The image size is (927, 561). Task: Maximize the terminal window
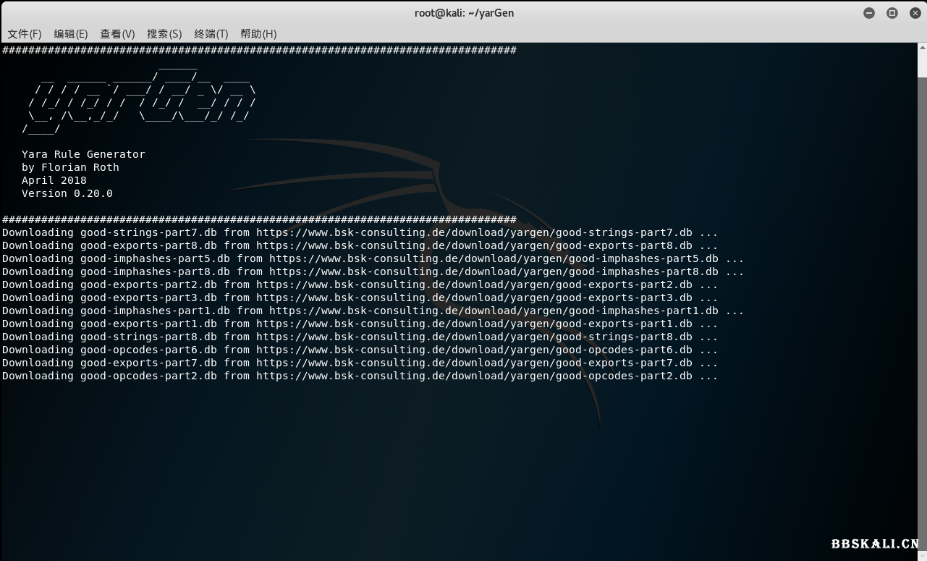(x=892, y=13)
